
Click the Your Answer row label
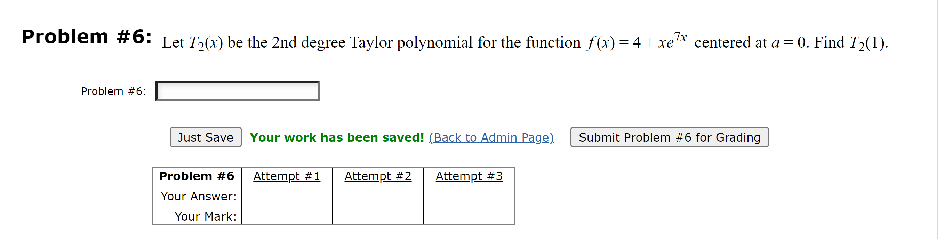(199, 196)
